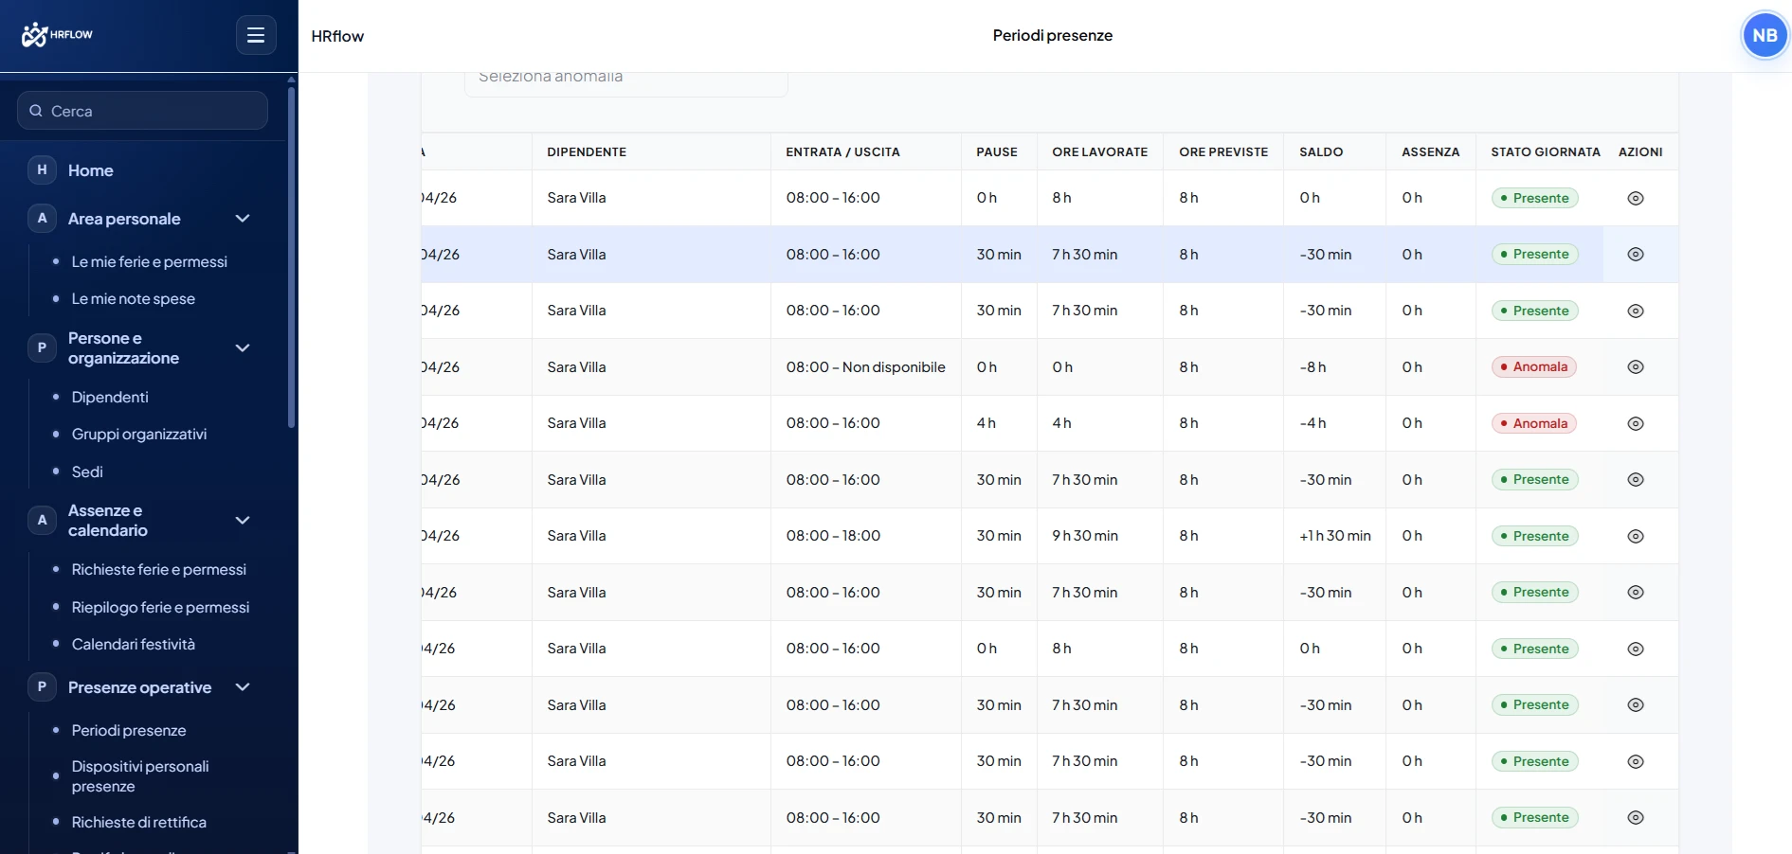This screenshot has height=854, width=1792.
Task: Open Periodi presenze in sidebar
Action: [129, 731]
